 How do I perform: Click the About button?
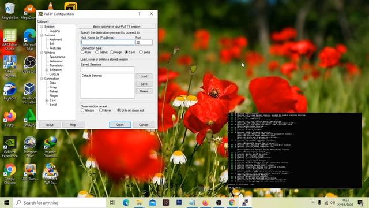pyautogui.click(x=50, y=125)
